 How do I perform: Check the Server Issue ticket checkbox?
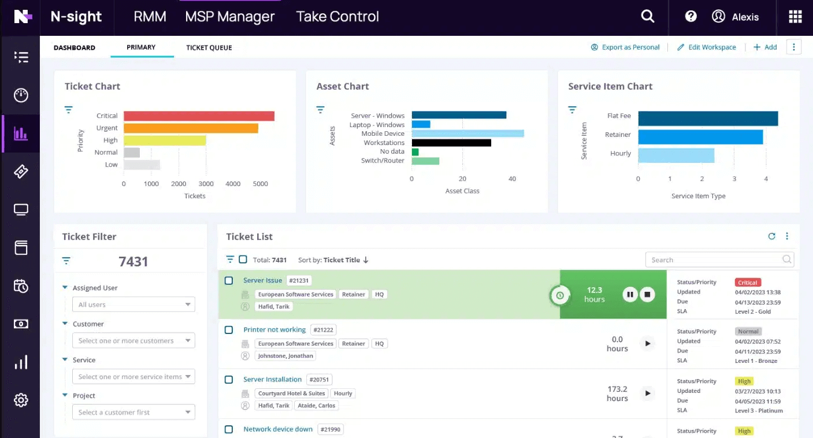pyautogui.click(x=229, y=281)
